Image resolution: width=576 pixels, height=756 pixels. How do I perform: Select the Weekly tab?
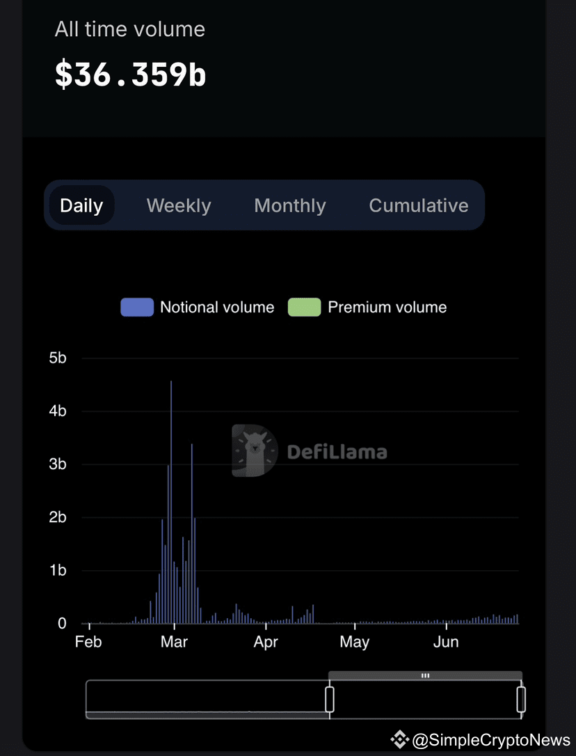(179, 205)
